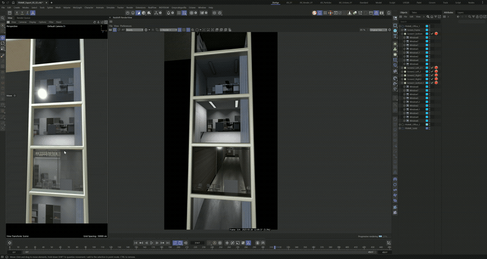487x259 pixels.
Task: Expand the Screen2_Right1 object
Action: click(x=402, y=75)
